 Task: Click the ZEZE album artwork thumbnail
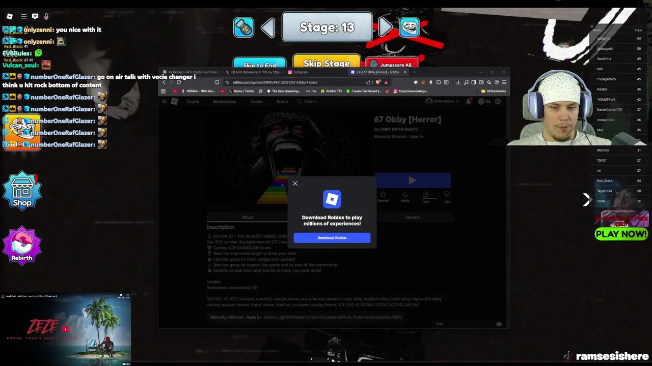66,329
